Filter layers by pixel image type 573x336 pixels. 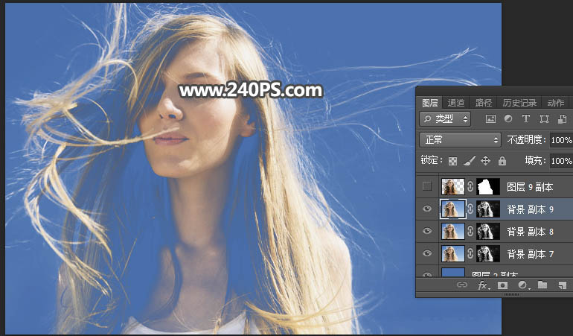coord(490,118)
